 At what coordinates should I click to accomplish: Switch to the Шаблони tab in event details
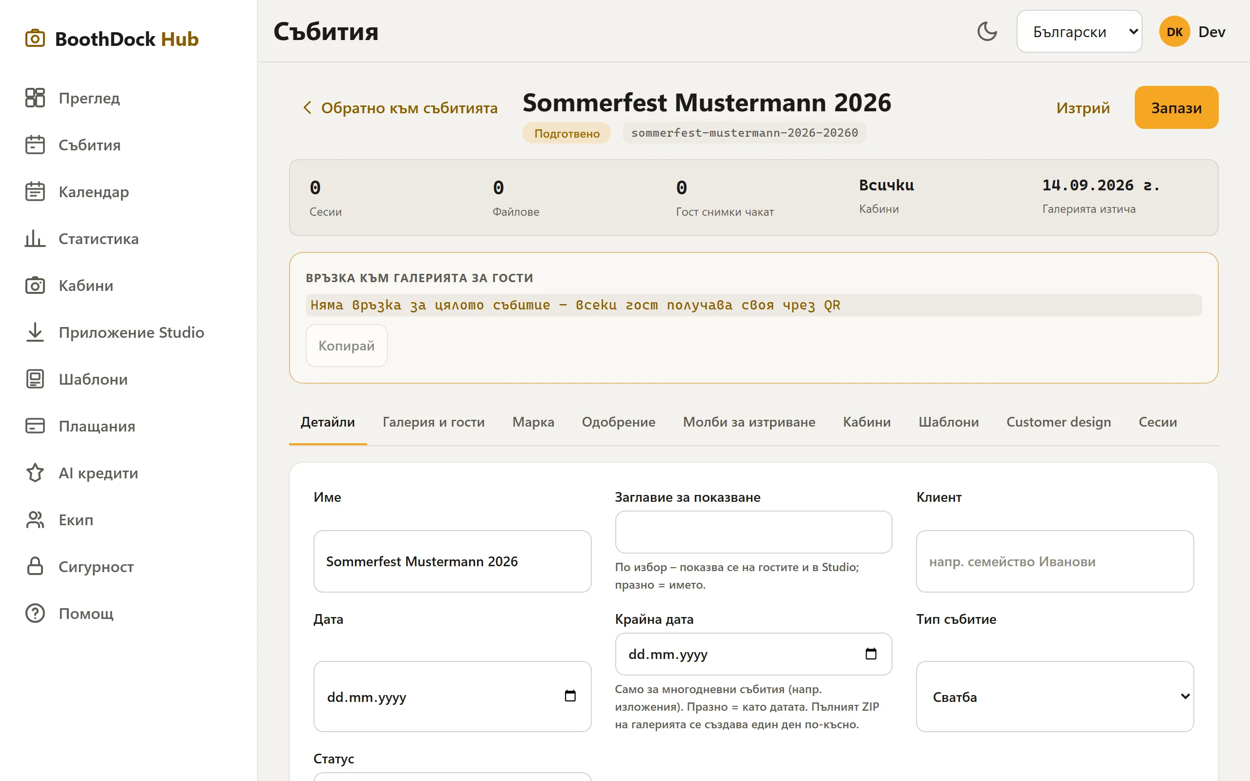click(948, 422)
